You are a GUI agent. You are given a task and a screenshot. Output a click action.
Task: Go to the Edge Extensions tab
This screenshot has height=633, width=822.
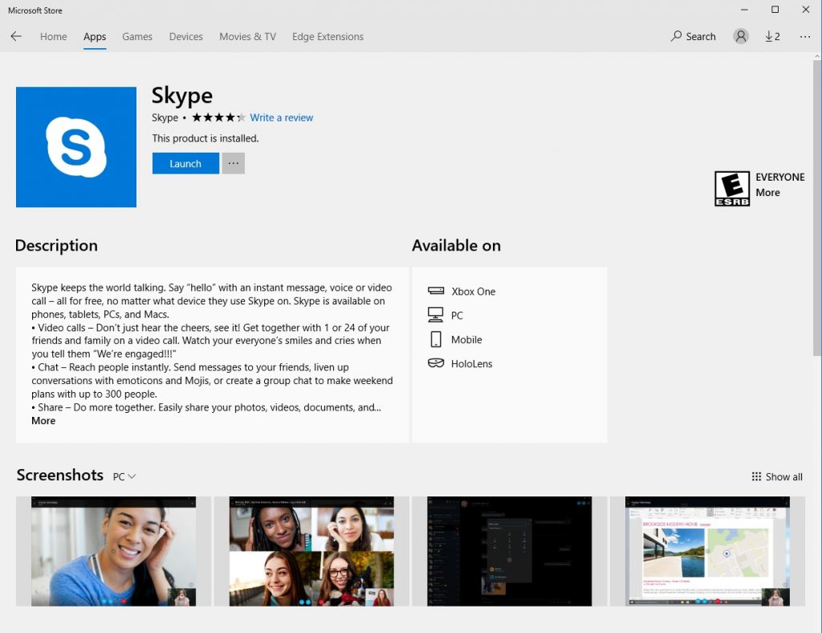point(328,37)
